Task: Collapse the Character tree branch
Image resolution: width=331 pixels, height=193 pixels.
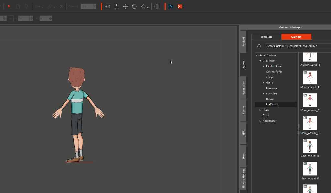Action: [x=260, y=61]
